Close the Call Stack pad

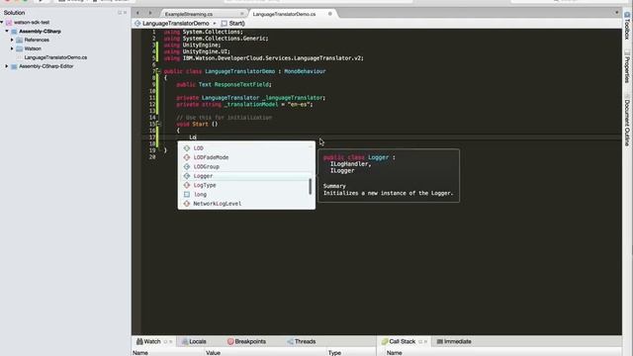tap(425, 342)
